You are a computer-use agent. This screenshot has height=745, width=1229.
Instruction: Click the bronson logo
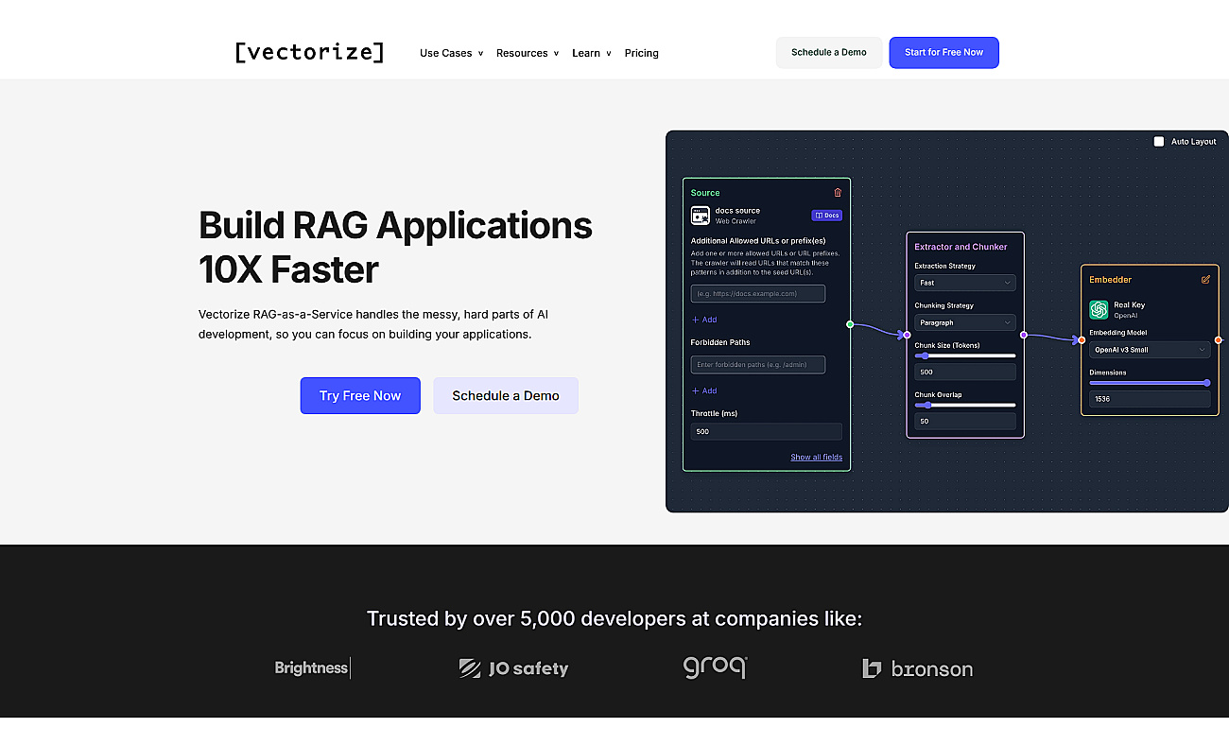click(x=917, y=668)
